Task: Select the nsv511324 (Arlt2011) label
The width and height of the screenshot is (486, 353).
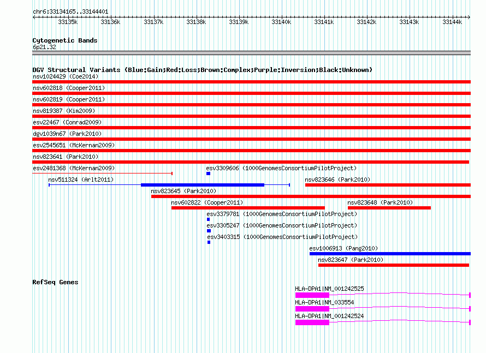Action: point(81,180)
